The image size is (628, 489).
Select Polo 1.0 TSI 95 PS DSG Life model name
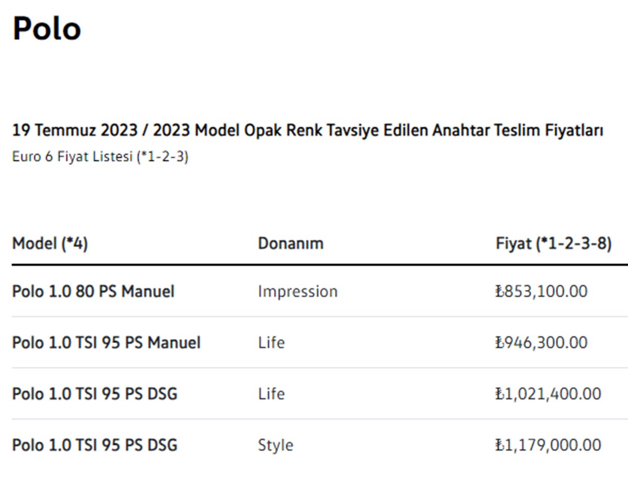[x=95, y=393]
